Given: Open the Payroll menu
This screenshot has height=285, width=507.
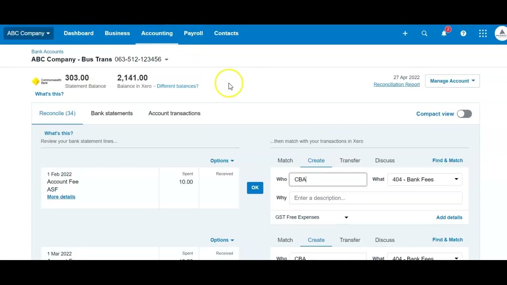Looking at the screenshot, I should tap(193, 33).
